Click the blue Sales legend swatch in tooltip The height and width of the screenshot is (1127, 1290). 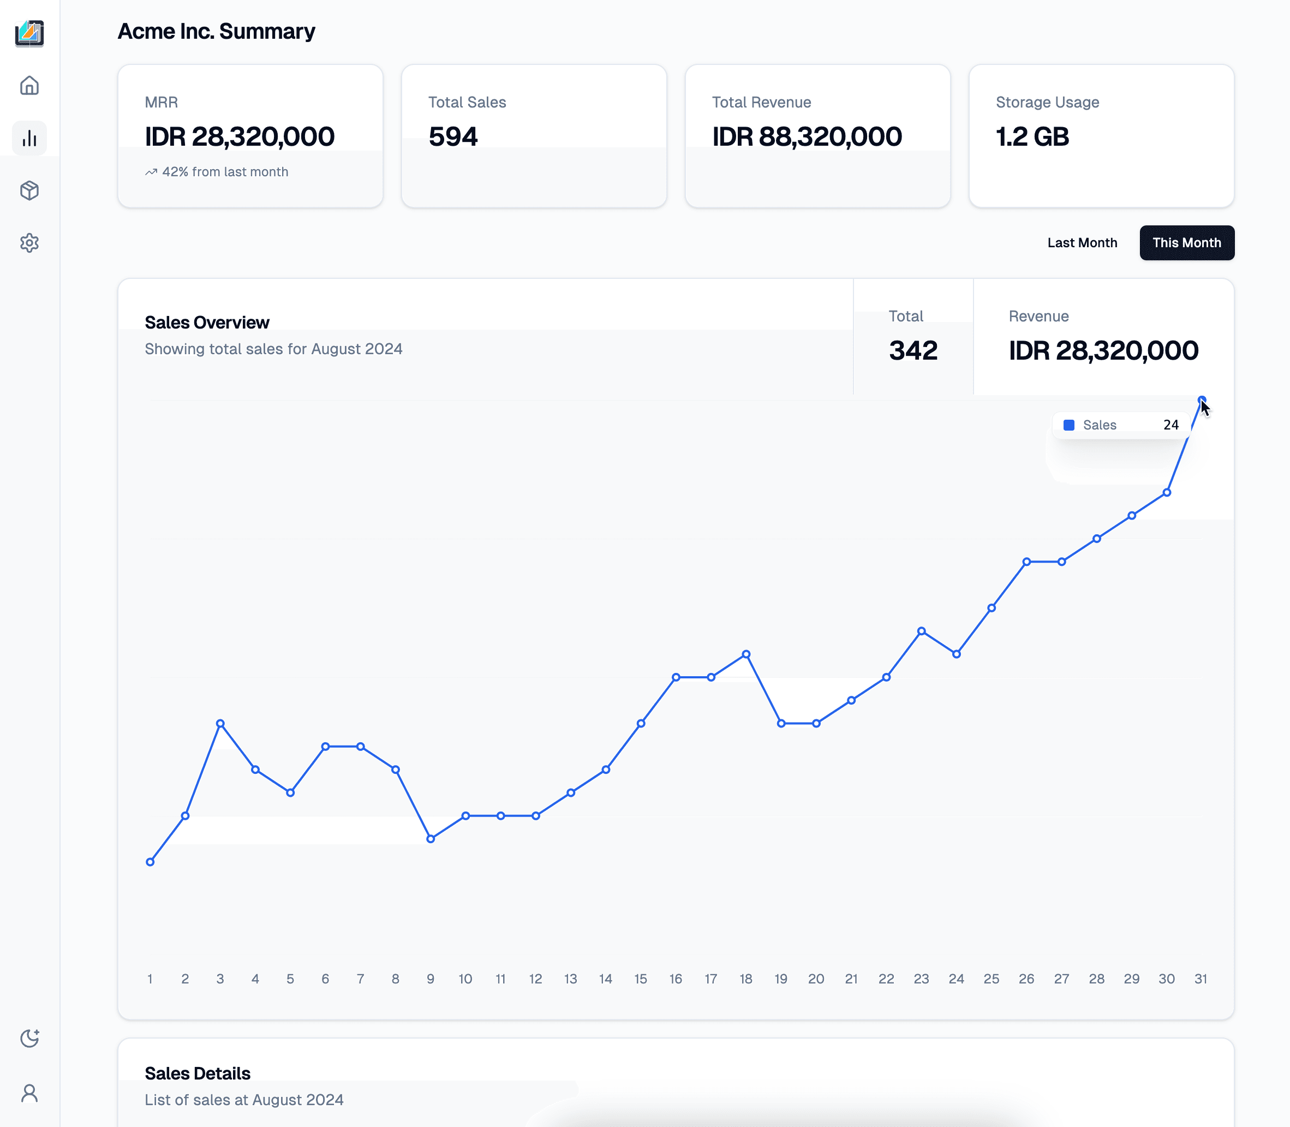[1068, 425]
